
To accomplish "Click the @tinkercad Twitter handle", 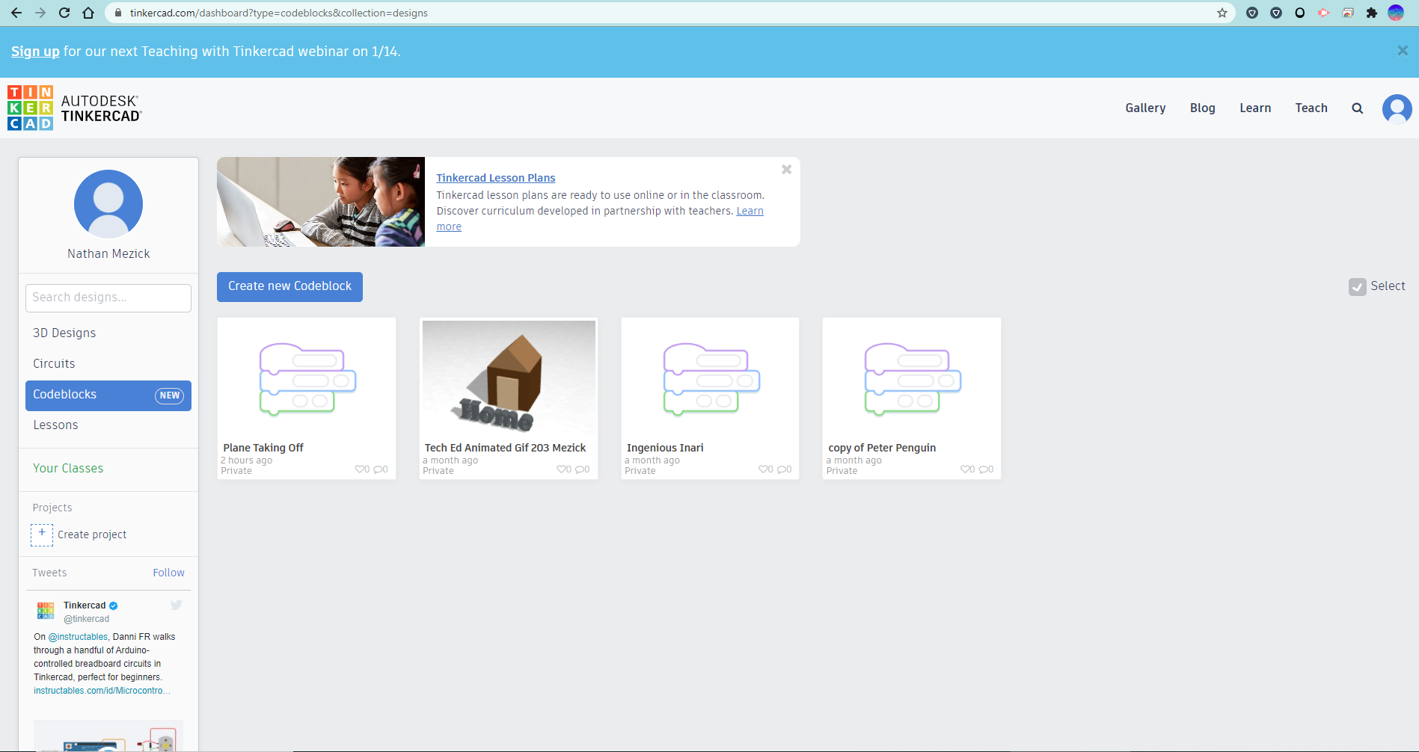I will click(x=86, y=619).
